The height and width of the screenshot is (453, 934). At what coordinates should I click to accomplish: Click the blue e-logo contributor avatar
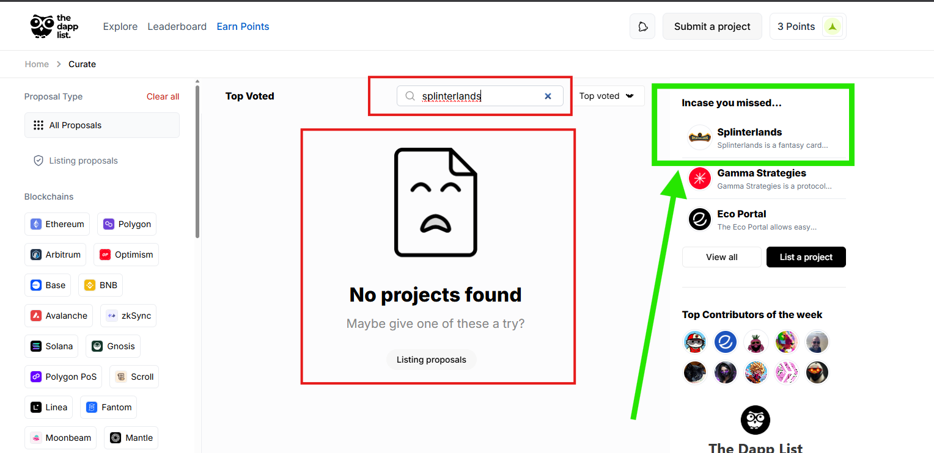[x=726, y=342]
